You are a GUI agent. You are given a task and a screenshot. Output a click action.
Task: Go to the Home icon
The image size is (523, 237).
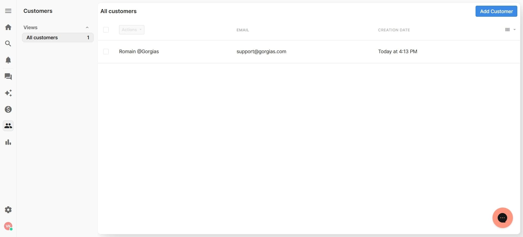[8, 27]
